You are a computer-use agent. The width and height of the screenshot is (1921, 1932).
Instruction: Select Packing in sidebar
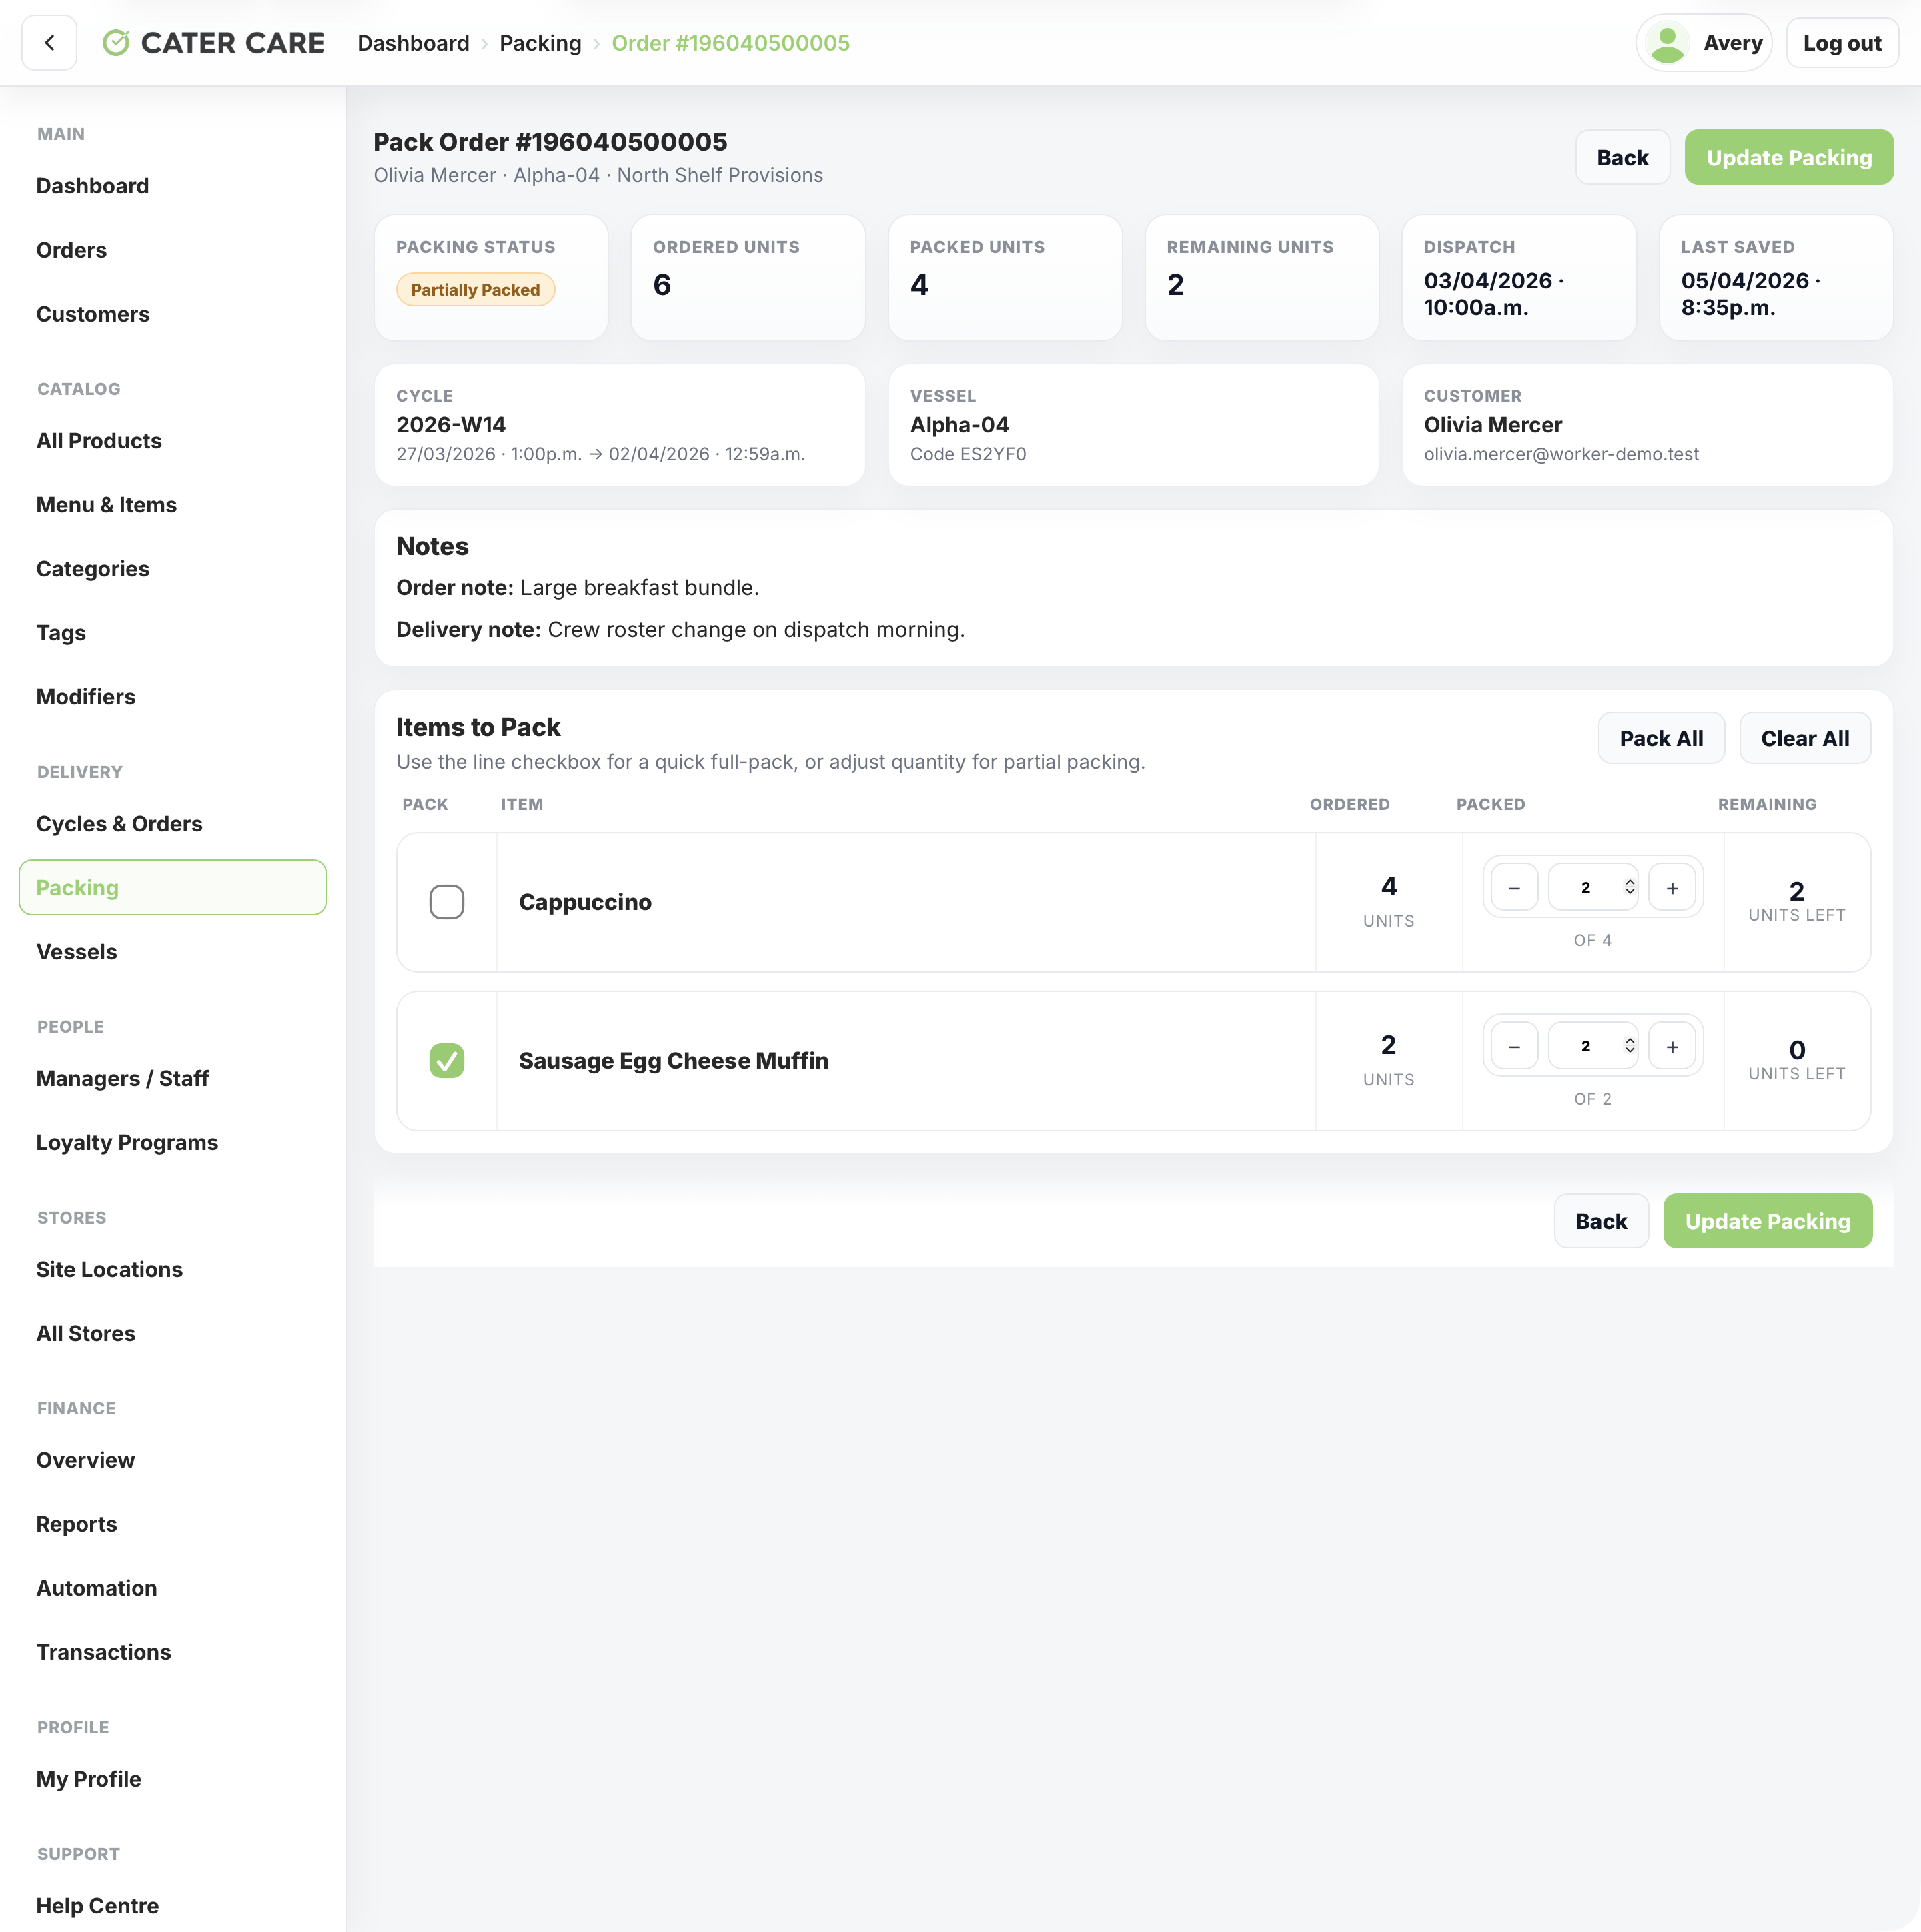tap(172, 887)
